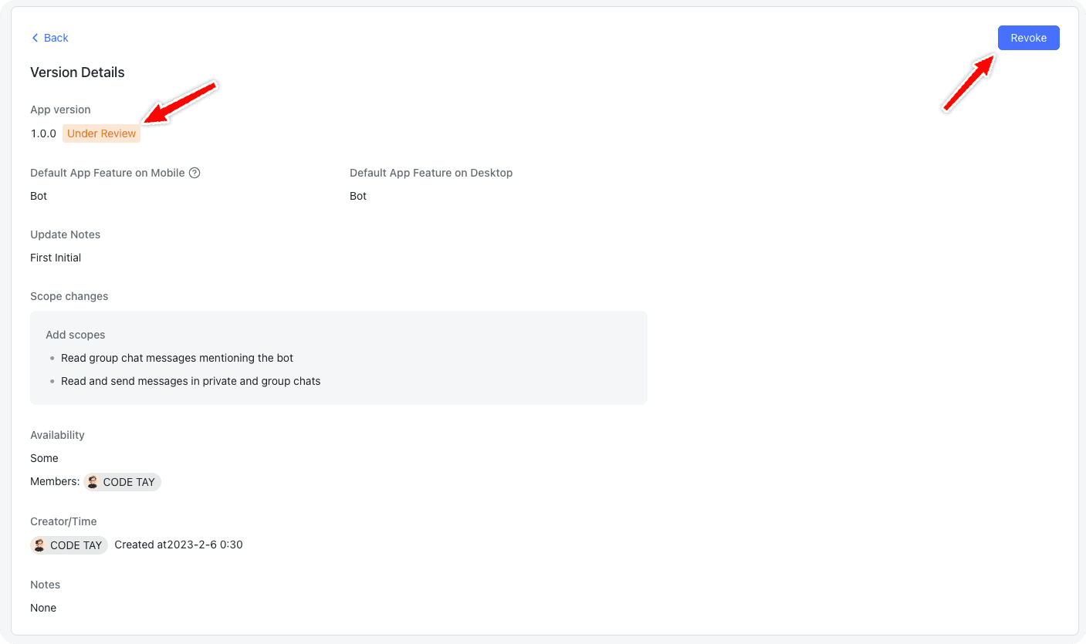Click the Add scopes label

pos(76,335)
